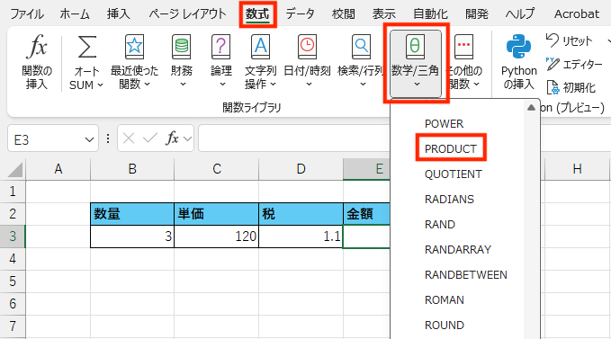Viewport: 611px width, 339px height.
Task: Select column C header
Action: point(216,169)
